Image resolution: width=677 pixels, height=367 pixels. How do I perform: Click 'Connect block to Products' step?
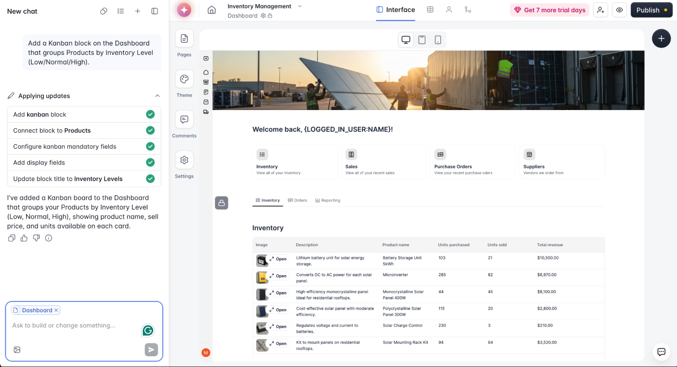coord(84,130)
